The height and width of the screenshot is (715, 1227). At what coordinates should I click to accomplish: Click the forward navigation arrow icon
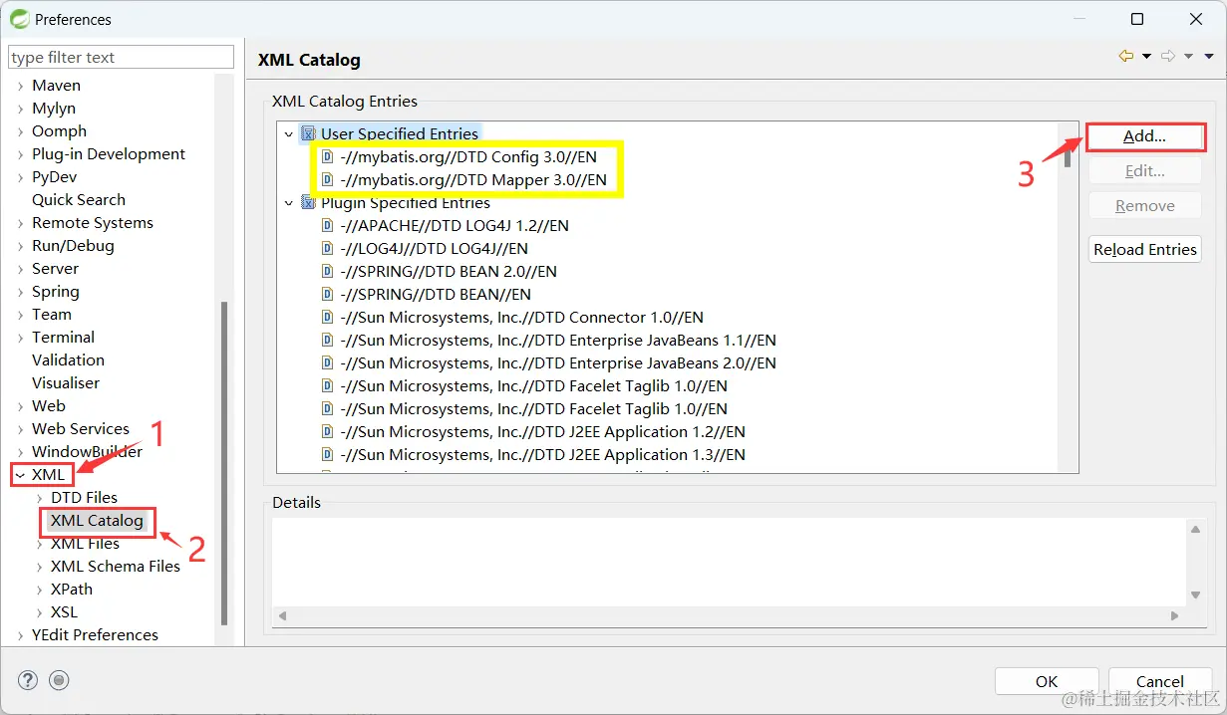point(1168,57)
